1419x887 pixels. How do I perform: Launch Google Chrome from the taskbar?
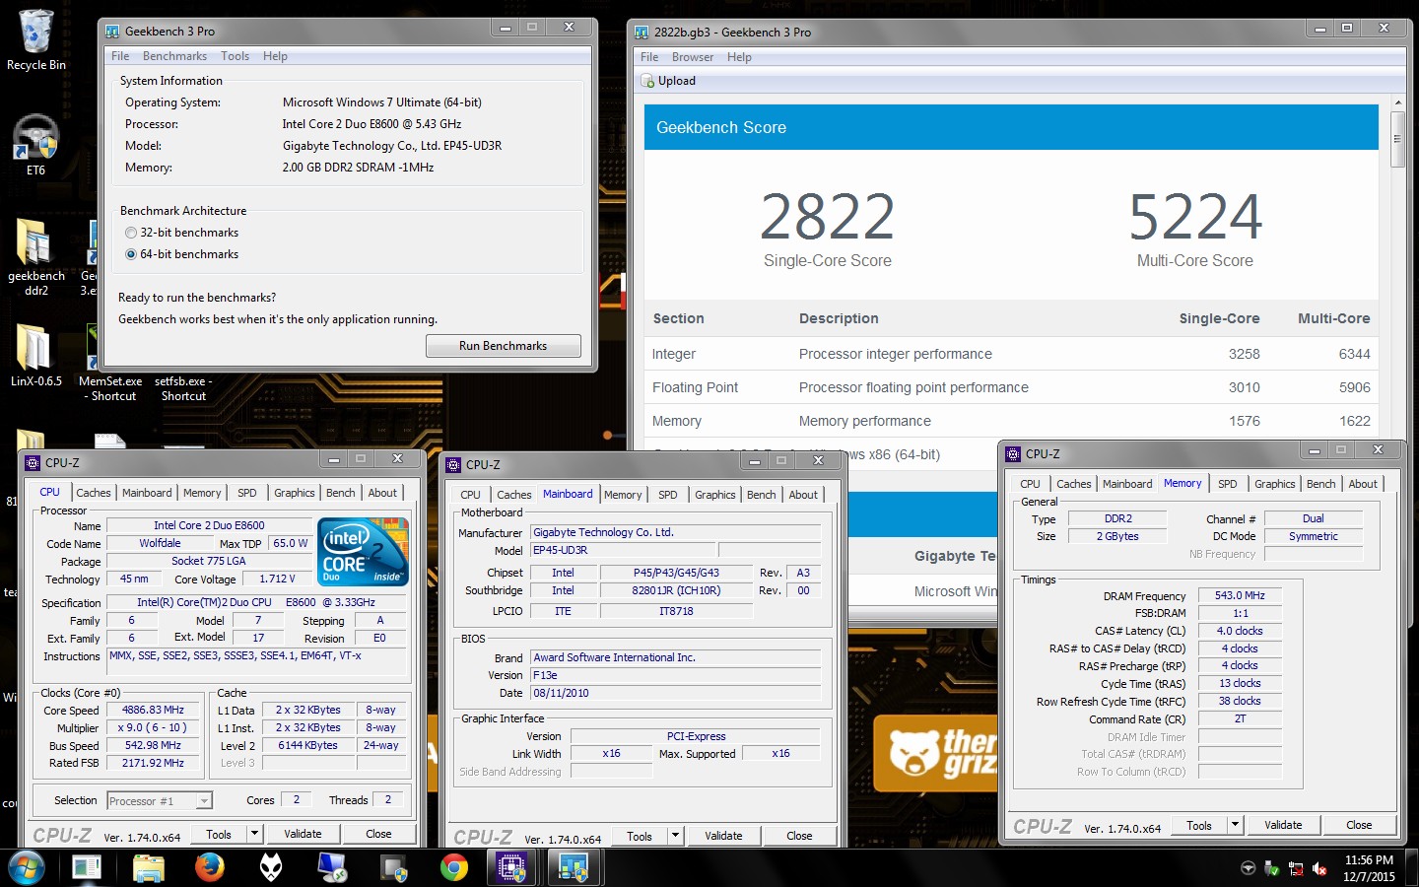454,867
